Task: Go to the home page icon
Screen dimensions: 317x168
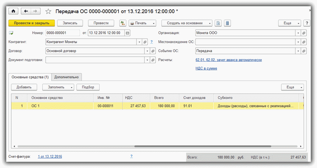Action: pyautogui.click(x=13, y=11)
